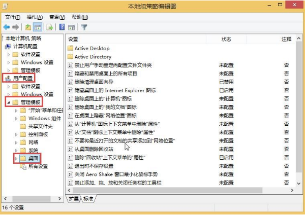The image size is (305, 216).
Task: Sort by the 注释 column header
Action: coord(271,39)
